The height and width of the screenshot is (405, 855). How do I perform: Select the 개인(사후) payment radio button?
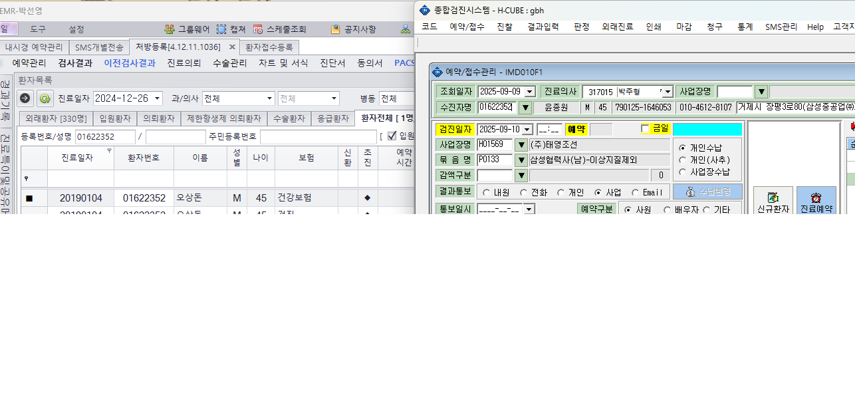click(682, 160)
